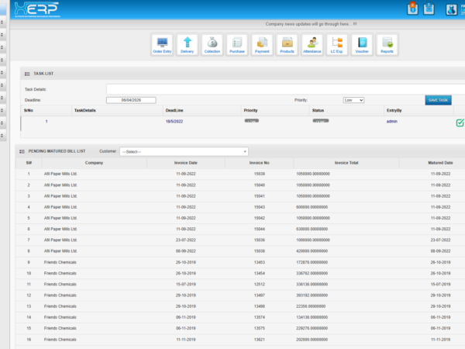This screenshot has height=349, width=465.
Task: Select invoice number 15041 cell
Action: (260, 196)
